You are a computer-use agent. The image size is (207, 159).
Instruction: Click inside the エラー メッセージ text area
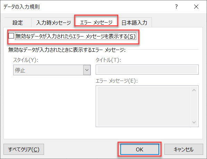(144, 106)
